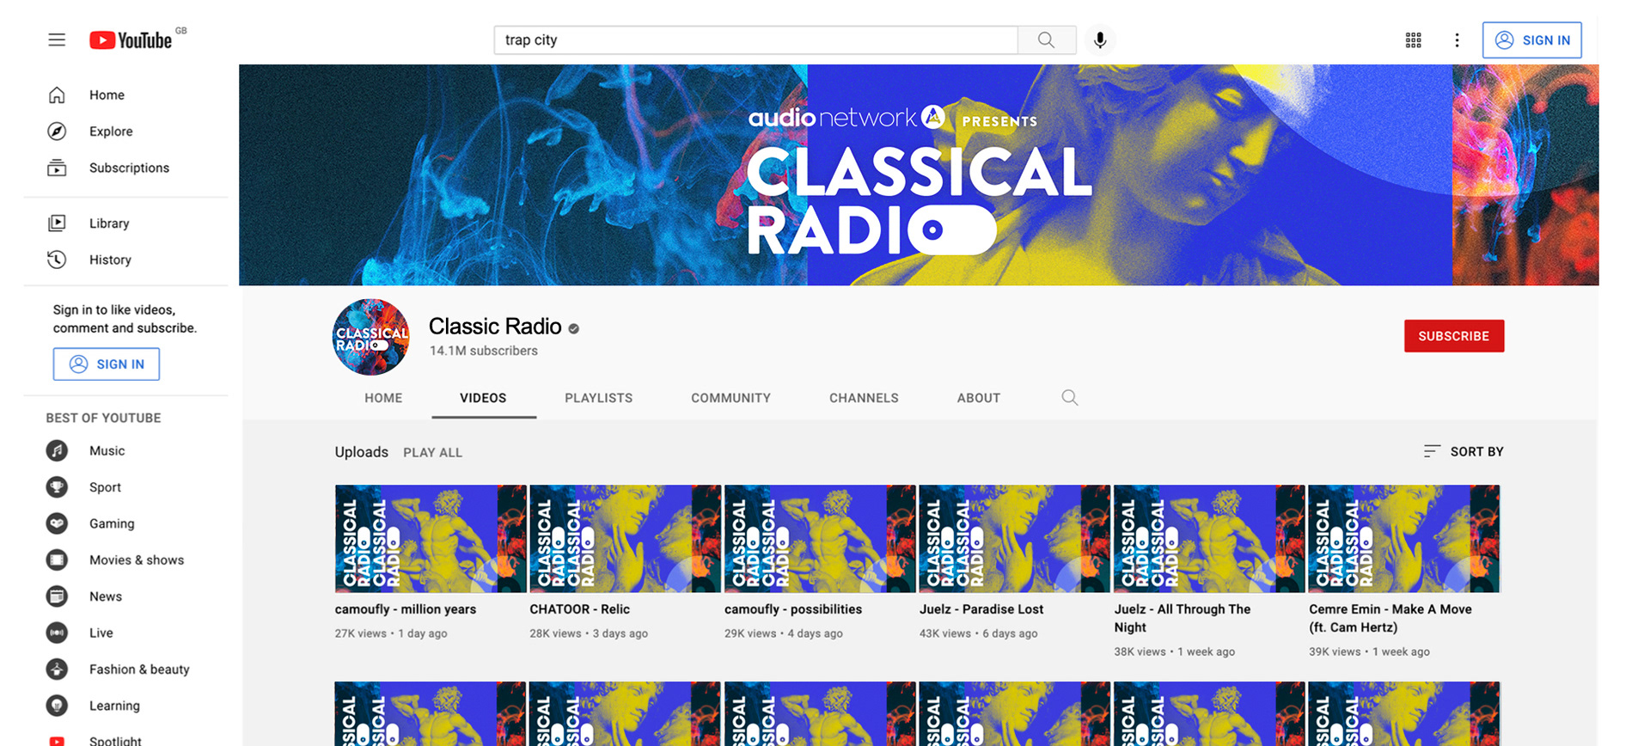
Task: Open the 'Juelz - Paradise Lost' thumbnail
Action: (1015, 539)
